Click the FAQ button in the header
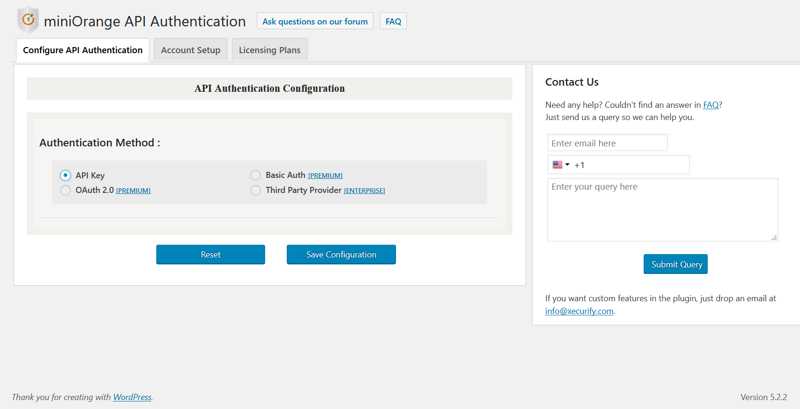 click(x=393, y=21)
